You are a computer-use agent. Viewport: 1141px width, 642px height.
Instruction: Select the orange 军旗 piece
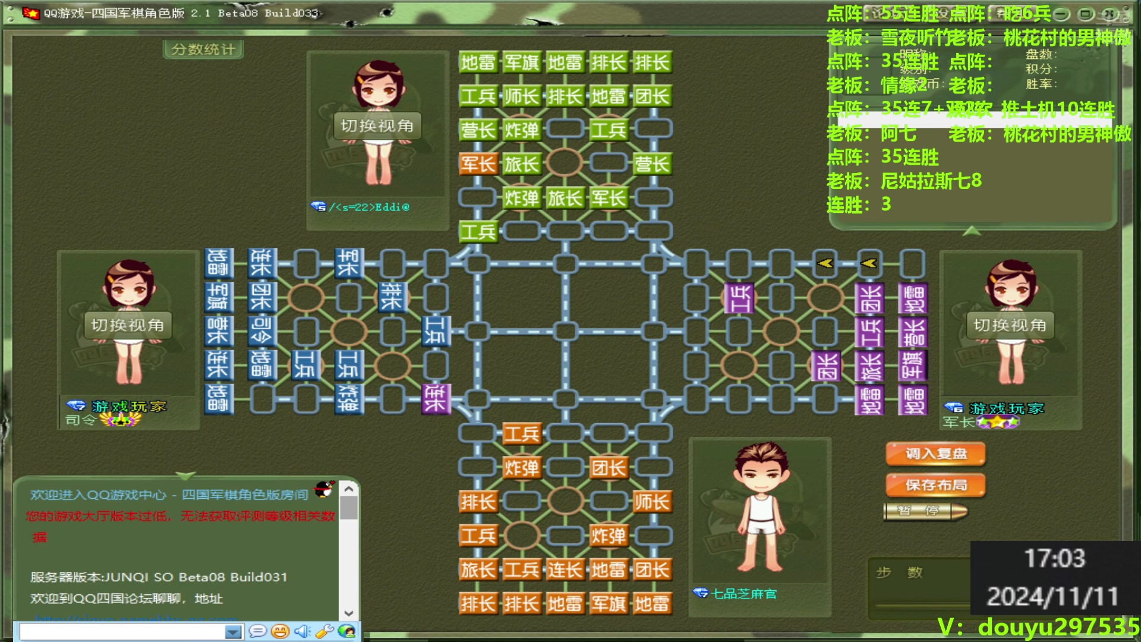point(608,604)
